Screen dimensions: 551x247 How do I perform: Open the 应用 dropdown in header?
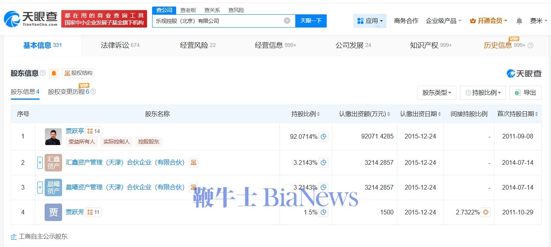[x=370, y=21]
